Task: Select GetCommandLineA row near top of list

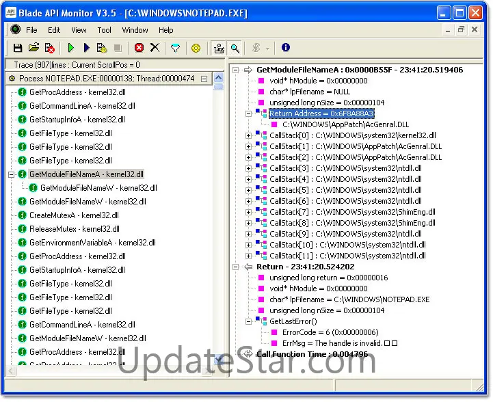Action: click(x=82, y=106)
